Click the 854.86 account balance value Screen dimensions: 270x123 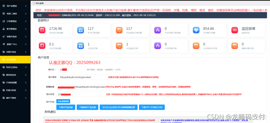pos(209,29)
